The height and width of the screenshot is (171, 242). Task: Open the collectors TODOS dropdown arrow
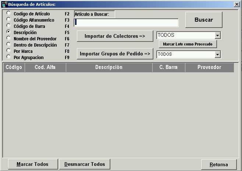[x=217, y=35]
